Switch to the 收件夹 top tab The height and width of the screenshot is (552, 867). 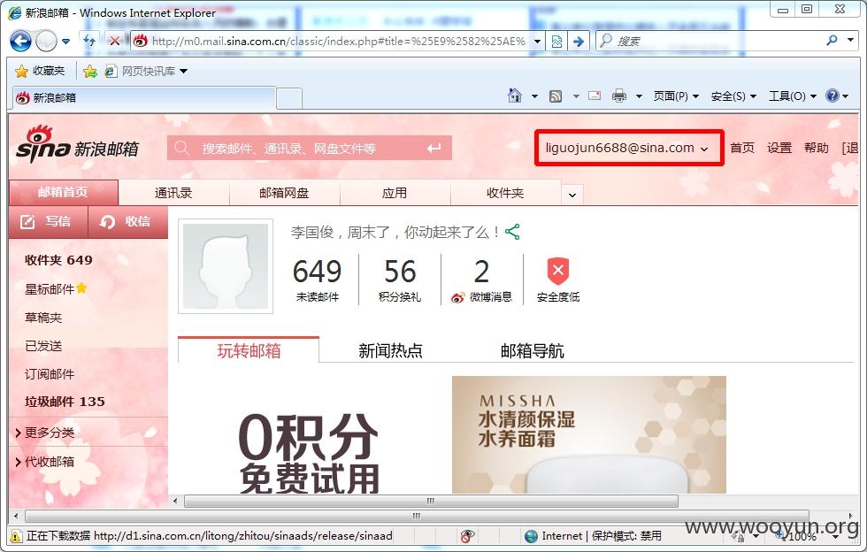tap(505, 193)
